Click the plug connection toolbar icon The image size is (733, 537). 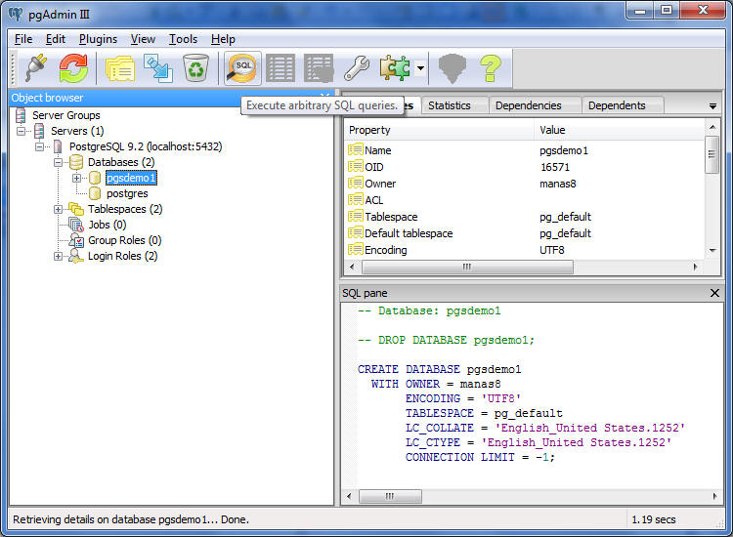tap(35, 68)
